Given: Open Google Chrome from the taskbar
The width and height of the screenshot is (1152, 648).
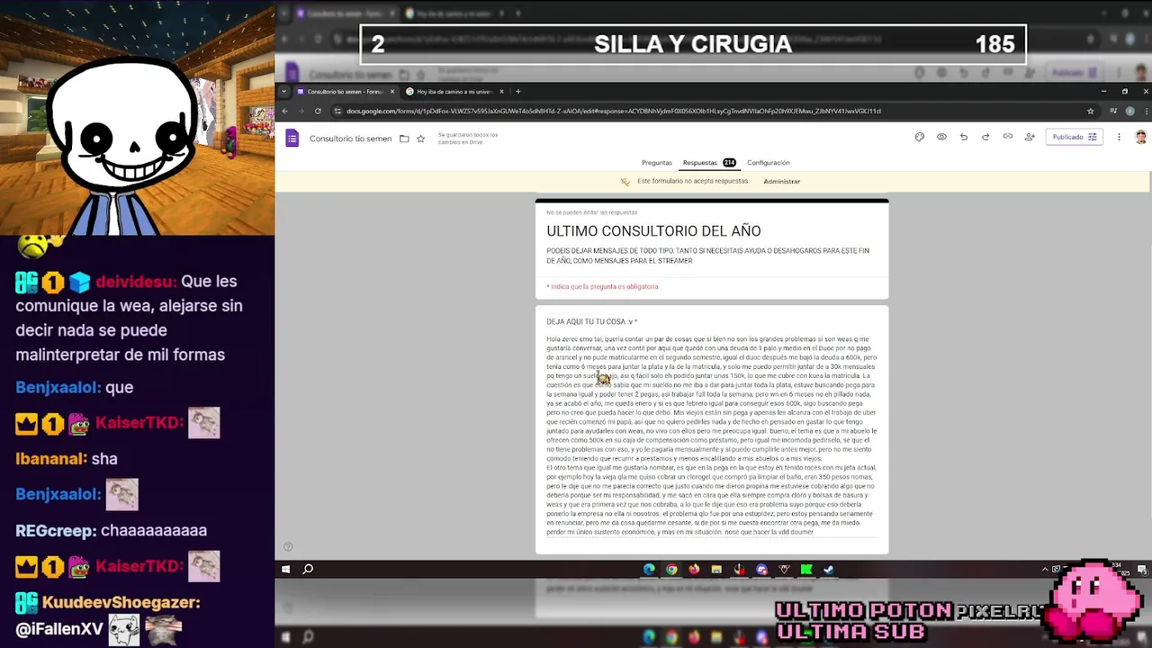Looking at the screenshot, I should point(671,569).
